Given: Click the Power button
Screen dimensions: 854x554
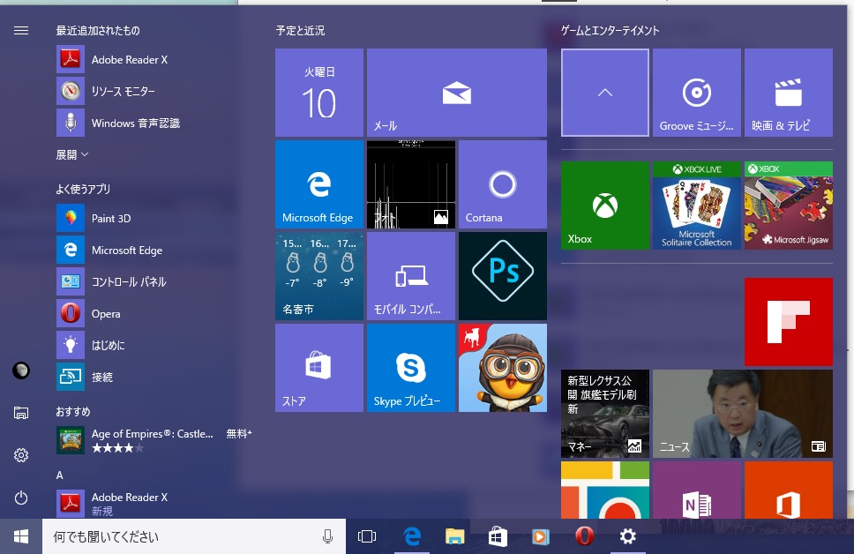Looking at the screenshot, I should click(21, 498).
